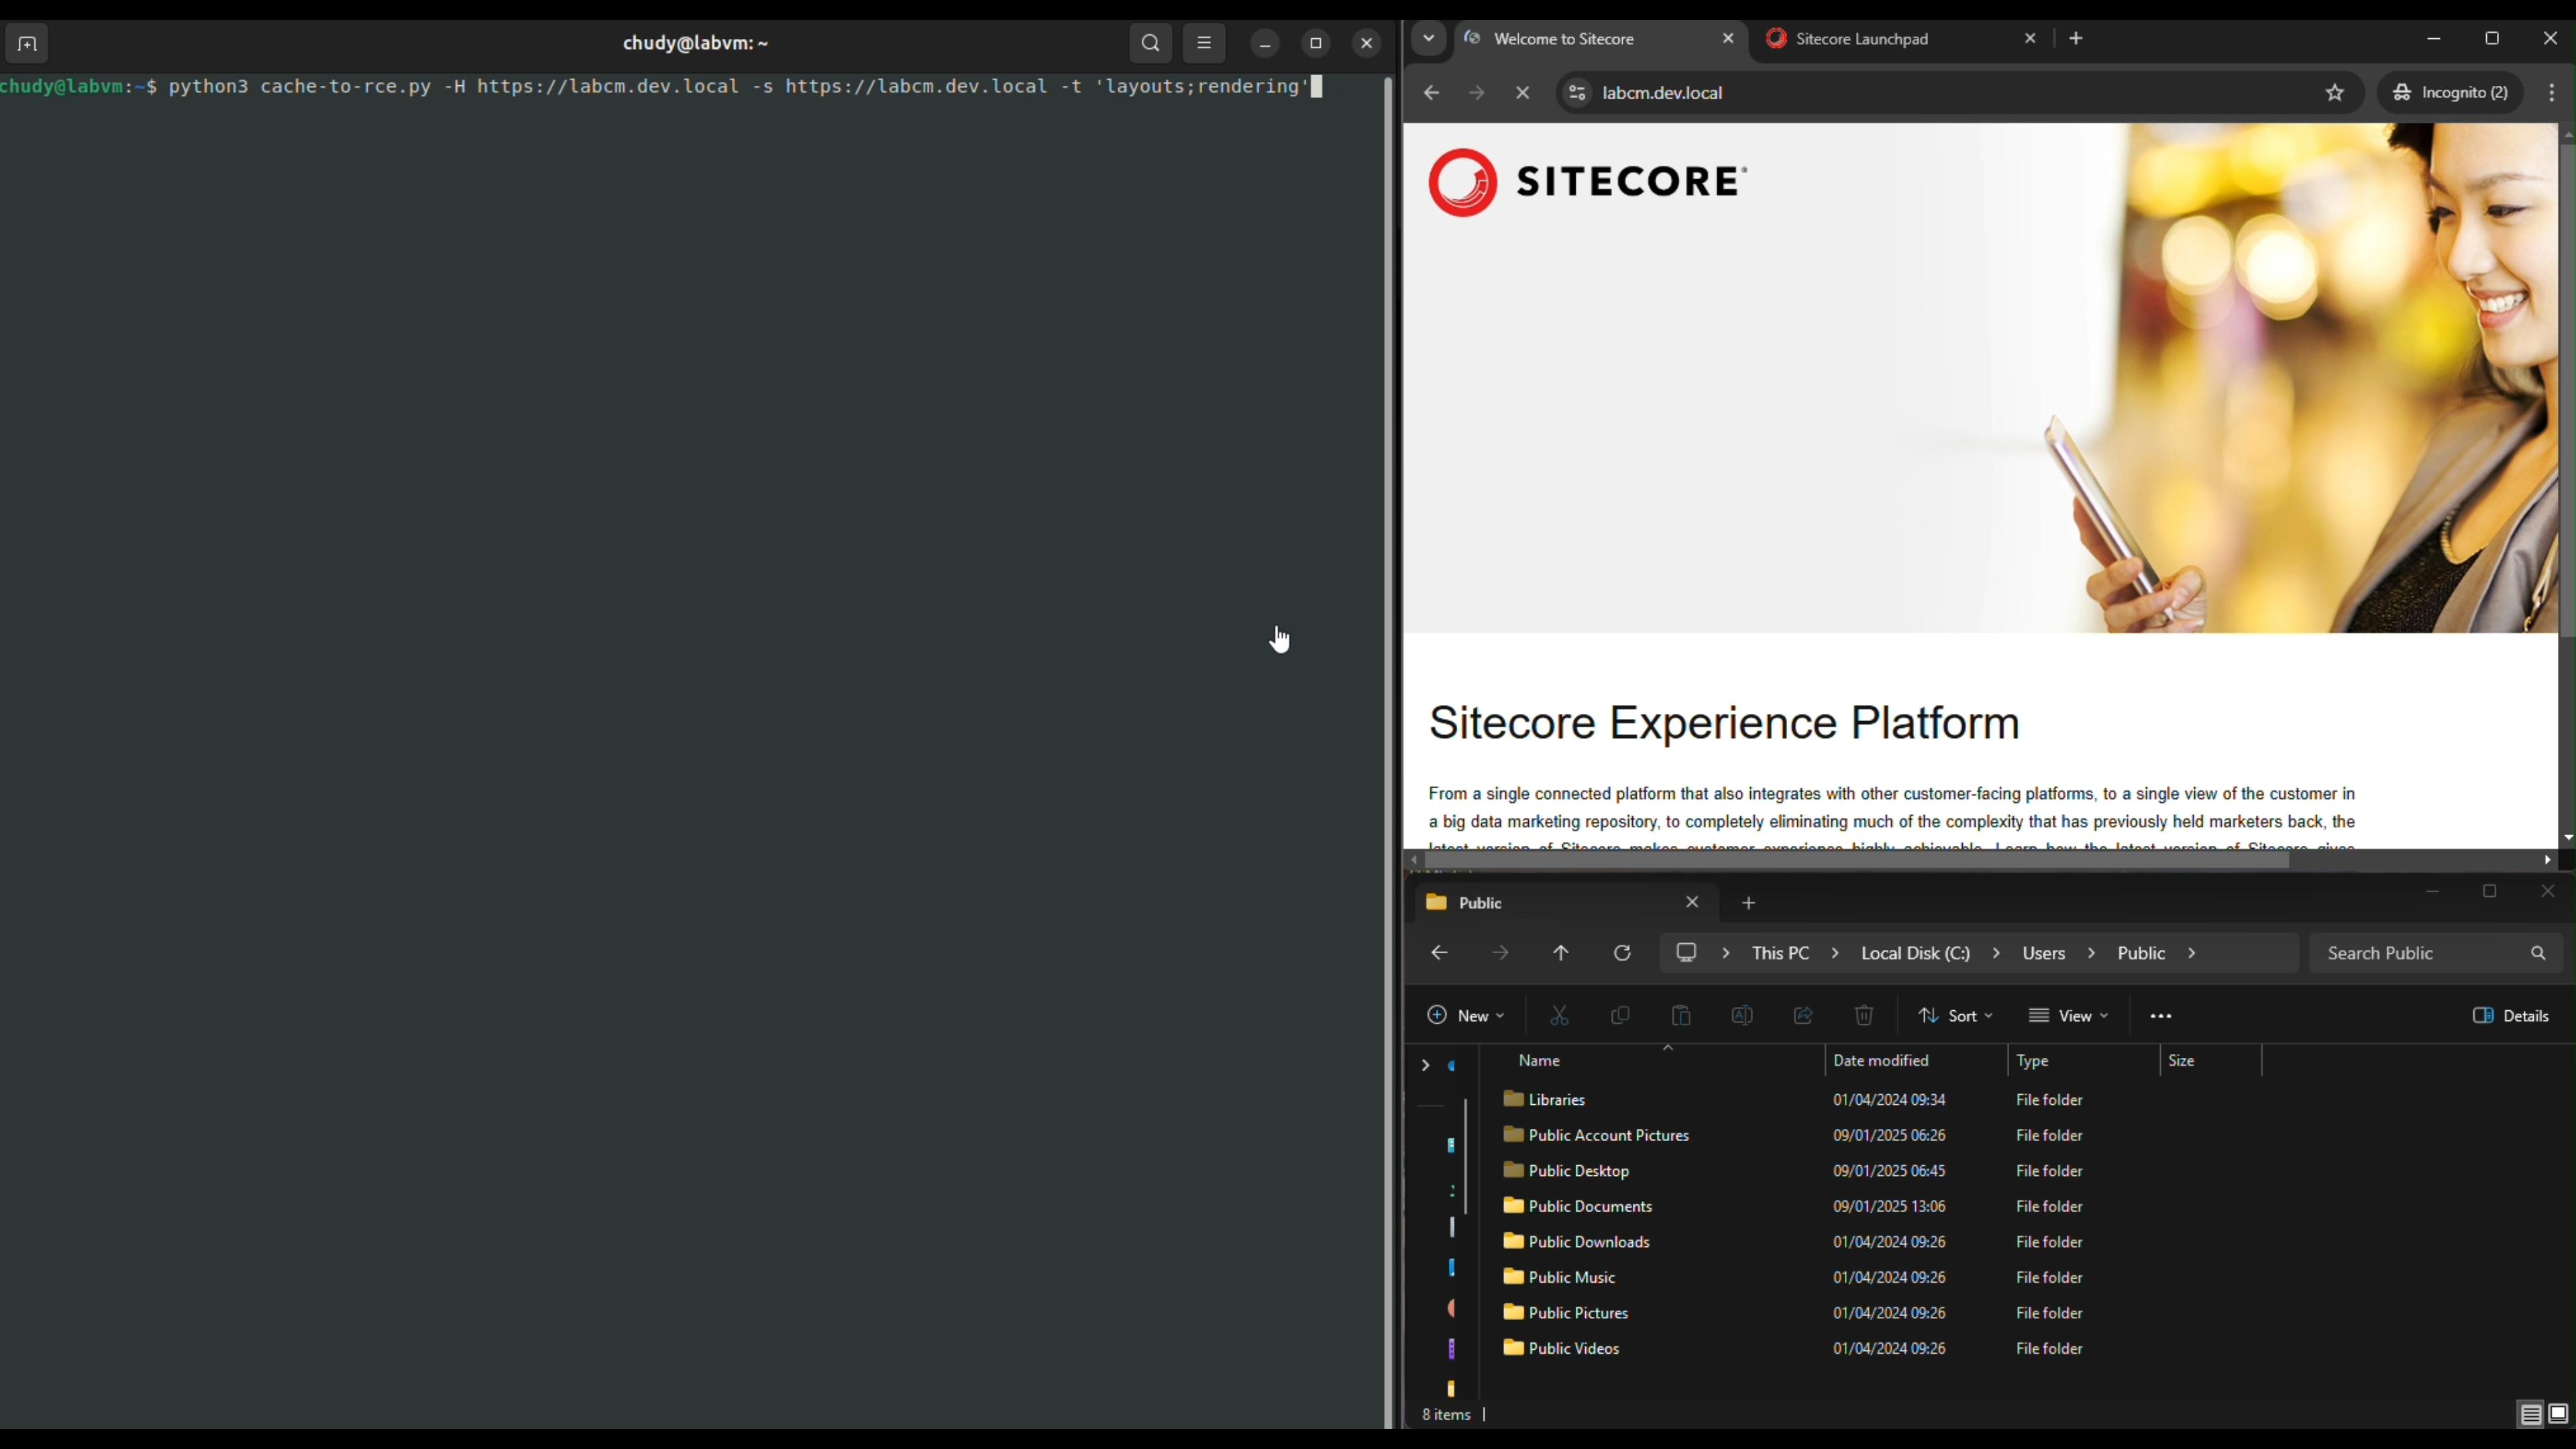
Task: Click the Cut scissors icon
Action: coord(1559,1016)
